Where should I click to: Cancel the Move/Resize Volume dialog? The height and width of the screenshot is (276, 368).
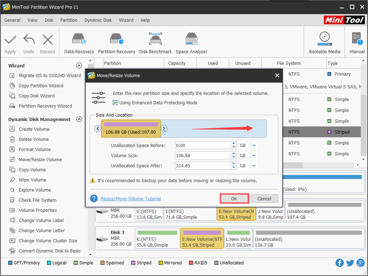point(264,198)
